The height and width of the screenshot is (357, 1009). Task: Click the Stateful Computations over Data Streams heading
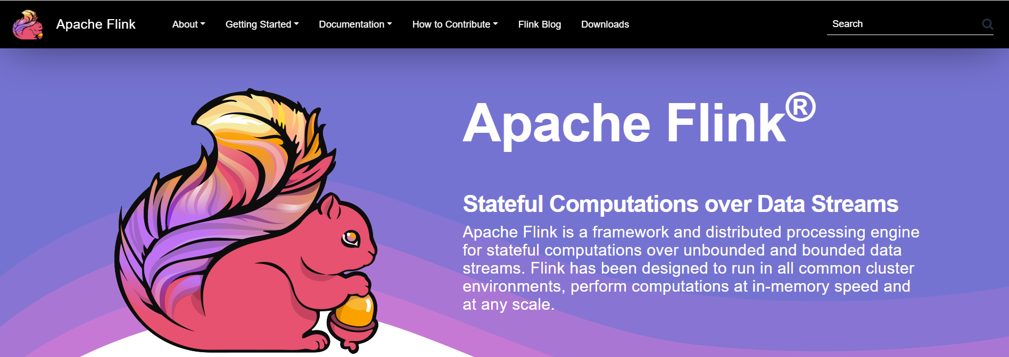pyautogui.click(x=681, y=204)
